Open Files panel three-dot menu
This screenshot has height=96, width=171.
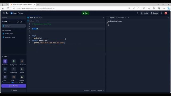coord(24,22)
